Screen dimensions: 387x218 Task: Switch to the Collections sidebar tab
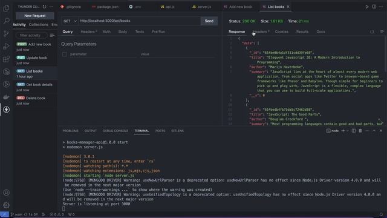click(x=39, y=25)
